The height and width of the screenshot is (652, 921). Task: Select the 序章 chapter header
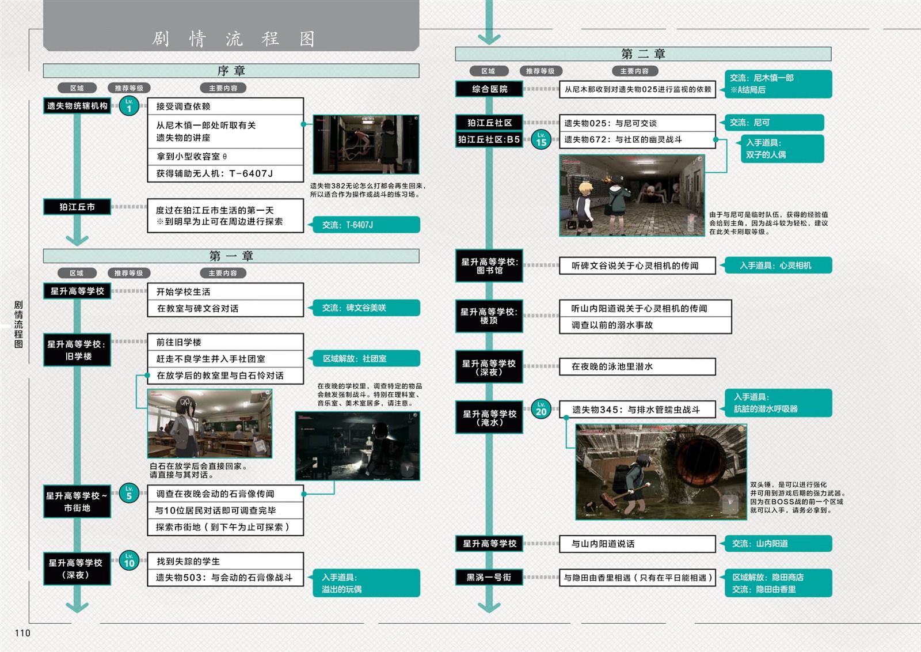click(x=231, y=71)
